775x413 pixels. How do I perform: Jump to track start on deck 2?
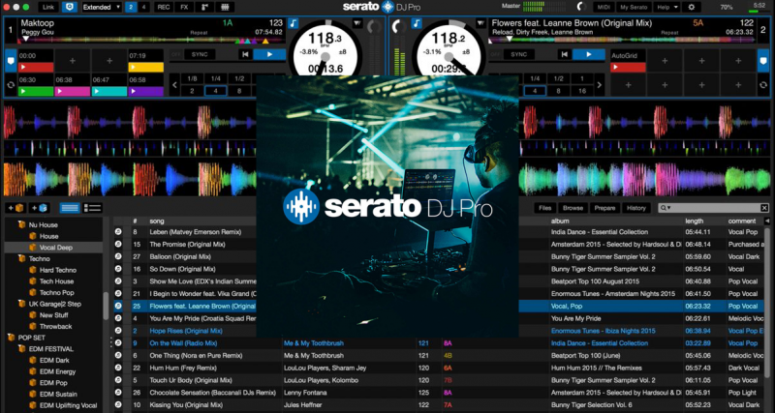[564, 54]
